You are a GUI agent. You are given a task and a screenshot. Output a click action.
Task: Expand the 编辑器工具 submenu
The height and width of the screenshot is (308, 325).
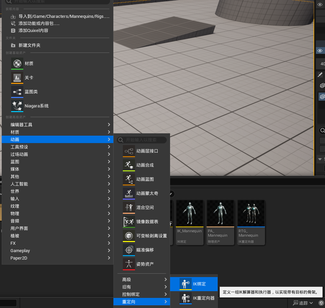(x=57, y=125)
